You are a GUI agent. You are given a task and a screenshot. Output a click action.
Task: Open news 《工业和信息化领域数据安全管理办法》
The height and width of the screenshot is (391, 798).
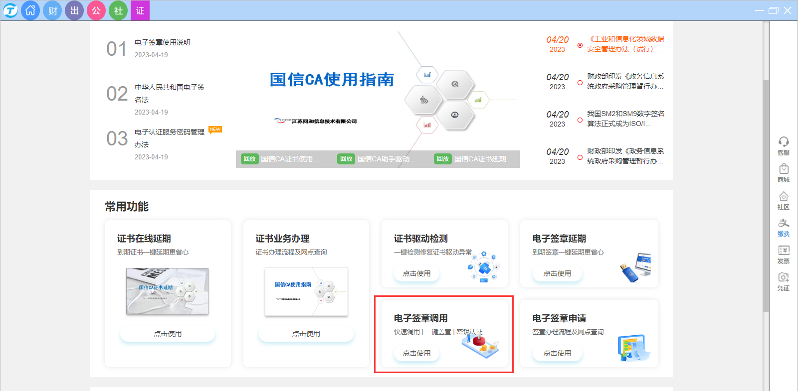[625, 44]
